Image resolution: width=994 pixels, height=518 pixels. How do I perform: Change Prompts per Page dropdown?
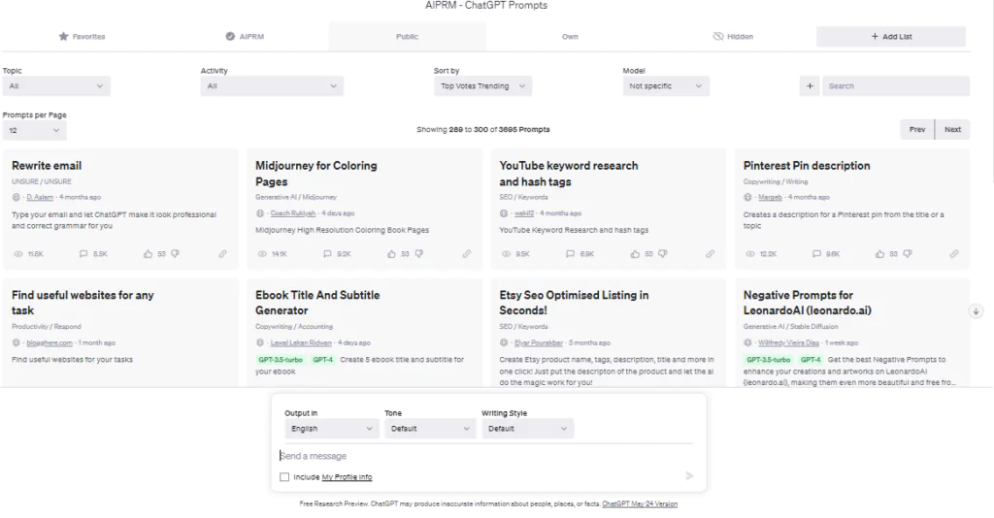(x=34, y=130)
